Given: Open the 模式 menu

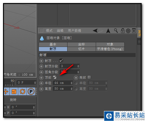Looking at the screenshot, I should coord(49,30).
